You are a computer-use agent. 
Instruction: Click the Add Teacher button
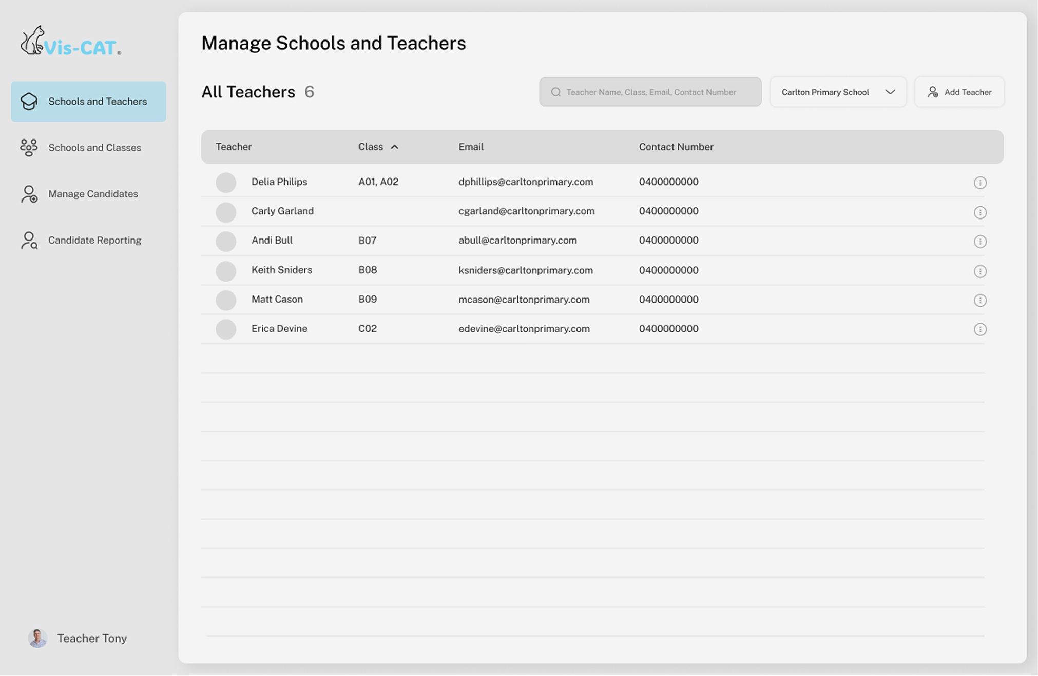point(959,92)
